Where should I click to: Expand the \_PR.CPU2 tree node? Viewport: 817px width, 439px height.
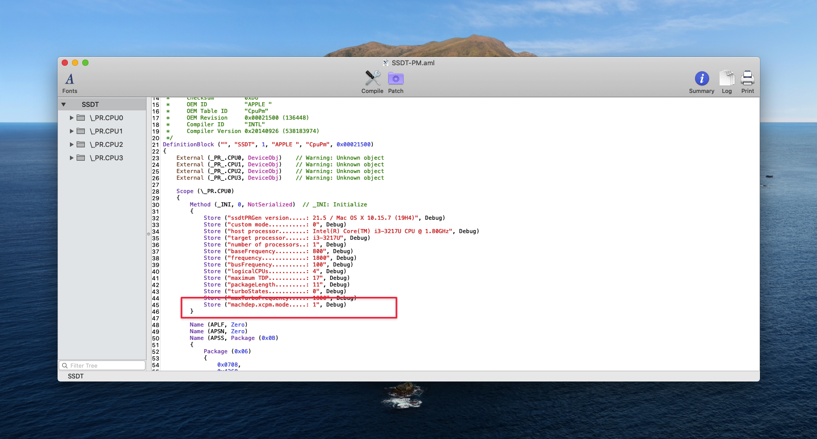[72, 144]
